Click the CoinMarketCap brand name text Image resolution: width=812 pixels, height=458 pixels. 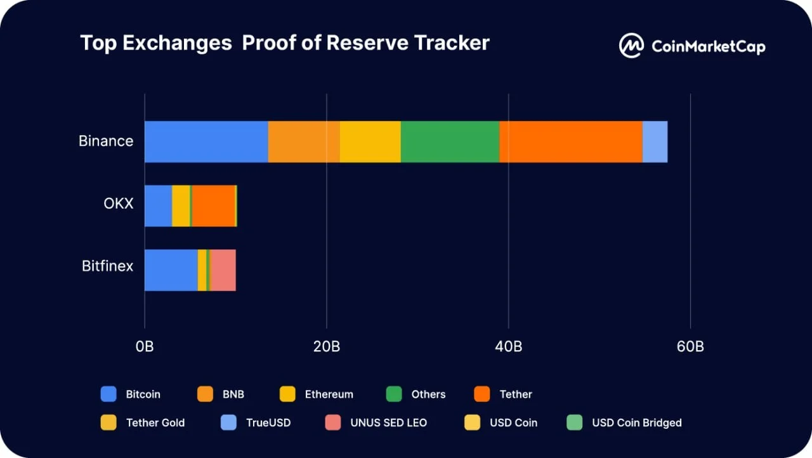(708, 46)
